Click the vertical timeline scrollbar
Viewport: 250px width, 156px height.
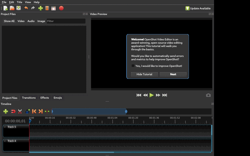click(212, 130)
